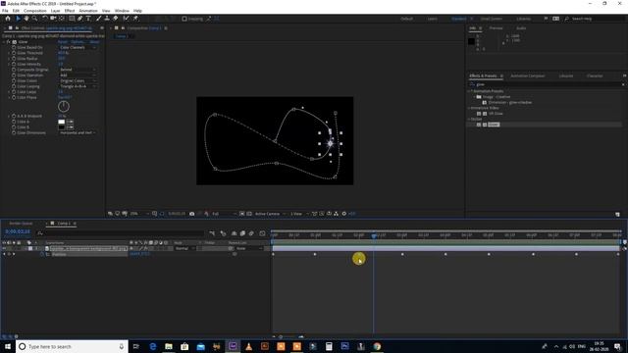Screen dimensions: 628x353
Task: Toggle stopwatch for Color Phase
Action: point(14,97)
